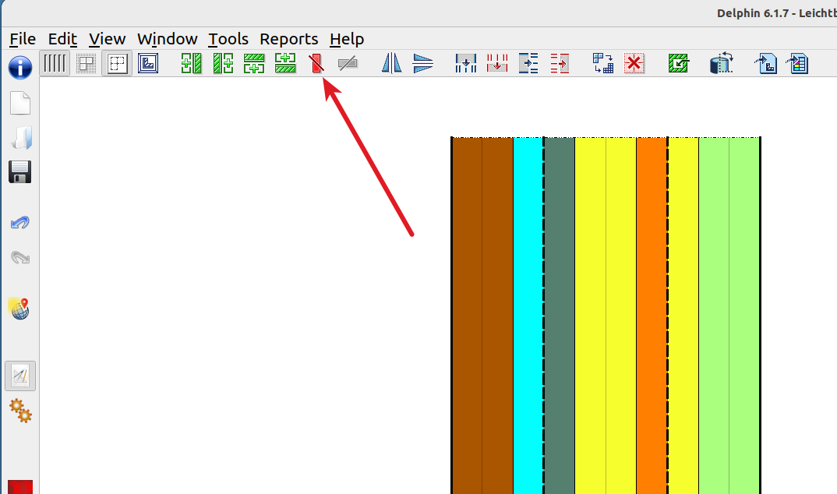Toggle the dotted grid display icon
This screenshot has width=837, height=494.
86,64
